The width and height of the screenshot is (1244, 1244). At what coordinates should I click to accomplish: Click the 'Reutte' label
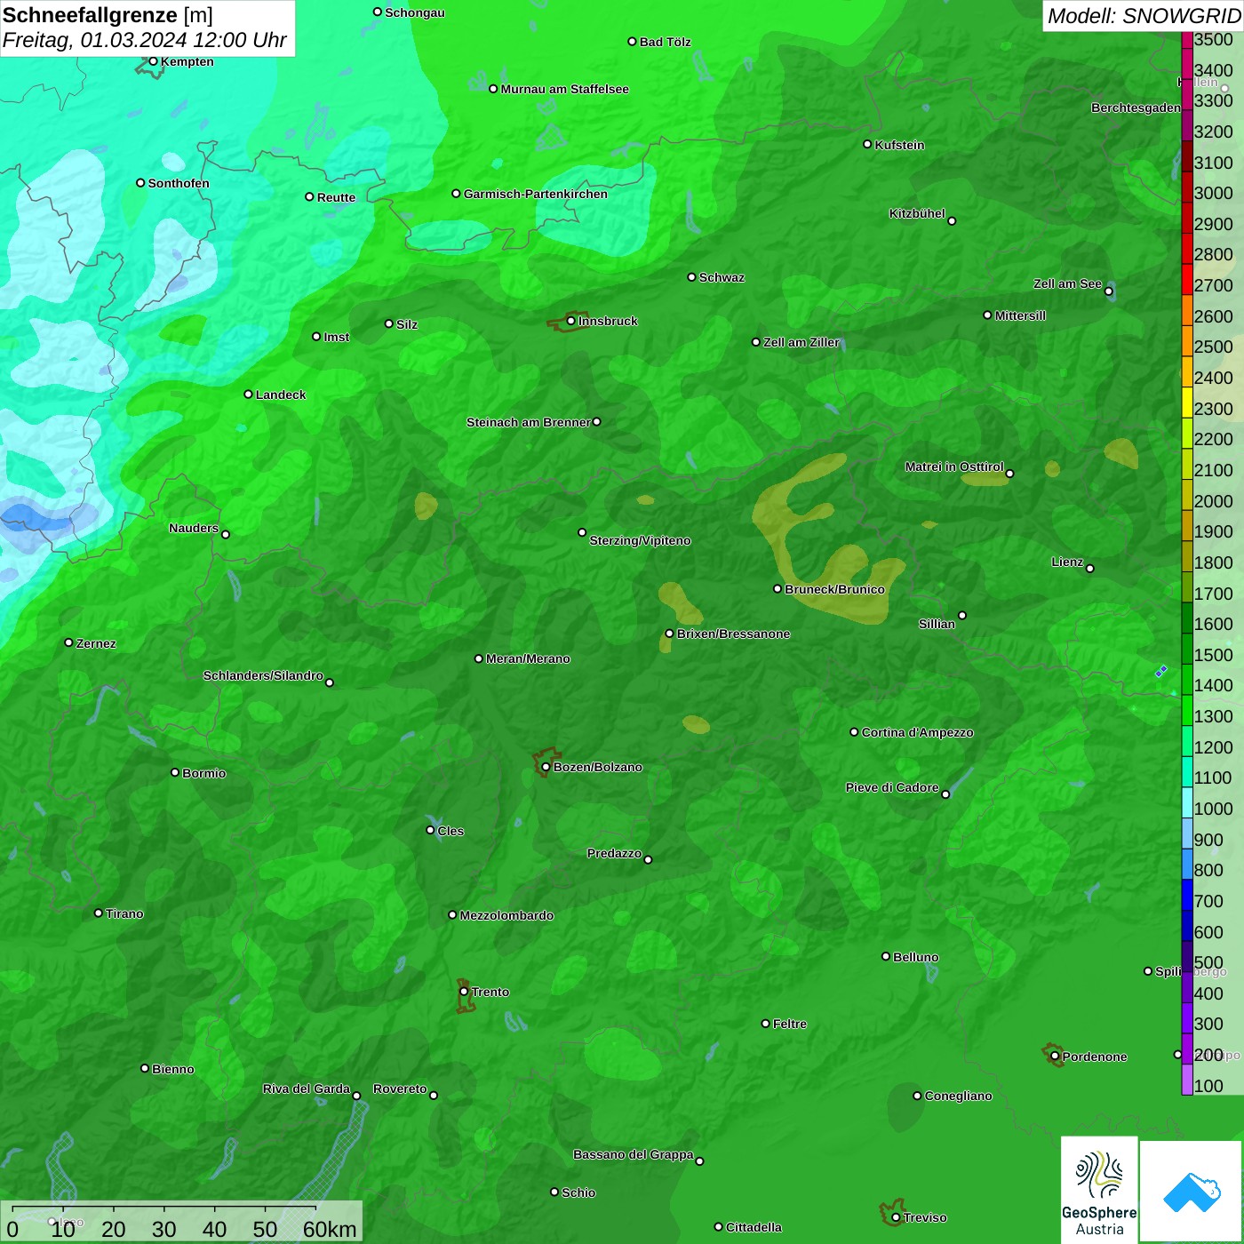[336, 197]
